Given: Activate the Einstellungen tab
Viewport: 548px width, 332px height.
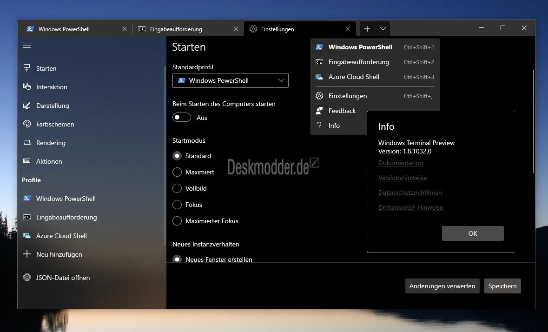Looking at the screenshot, I should pos(300,29).
